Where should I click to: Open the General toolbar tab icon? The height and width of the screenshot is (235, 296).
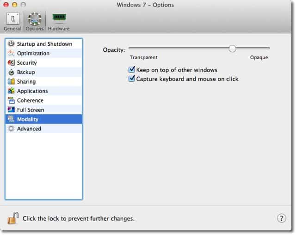[x=13, y=19]
